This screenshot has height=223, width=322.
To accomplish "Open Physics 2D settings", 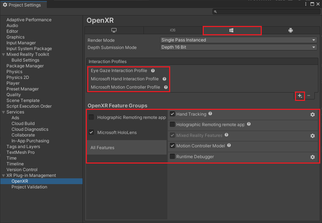I will [x=18, y=77].
